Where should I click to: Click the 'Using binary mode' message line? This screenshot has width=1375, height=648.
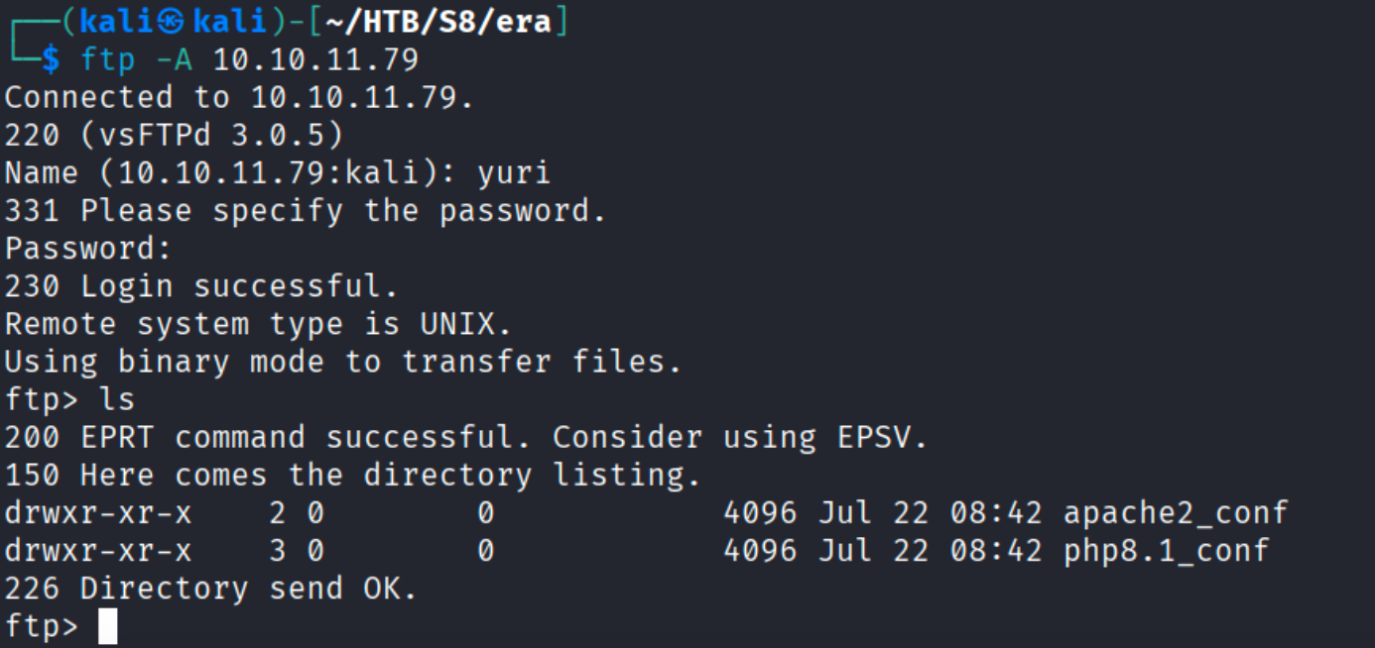(343, 362)
